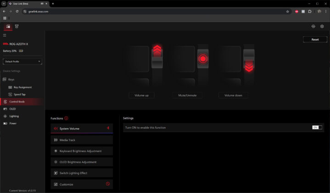Toggle the function ON switch
Screen dimensions: 330x193
[x=317, y=127]
